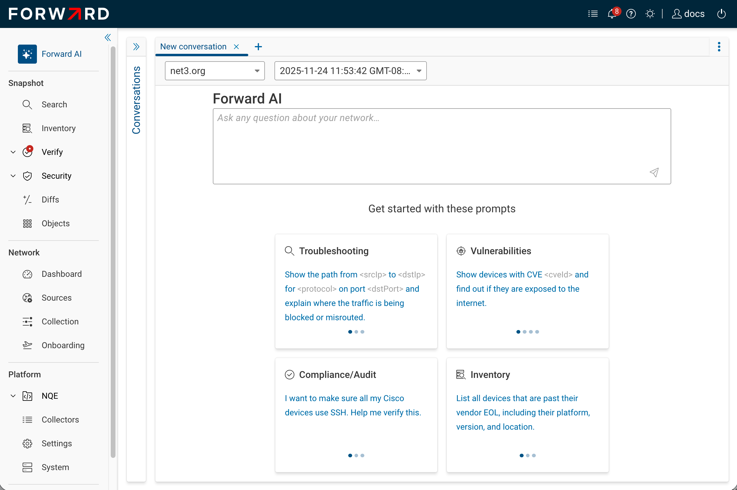Select third dot in Troubleshooting card
The image size is (737, 490).
pyautogui.click(x=362, y=332)
